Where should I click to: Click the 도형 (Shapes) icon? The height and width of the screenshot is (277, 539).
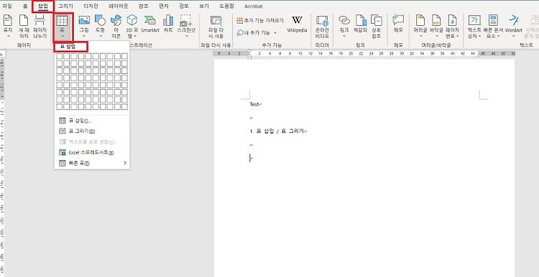100,21
